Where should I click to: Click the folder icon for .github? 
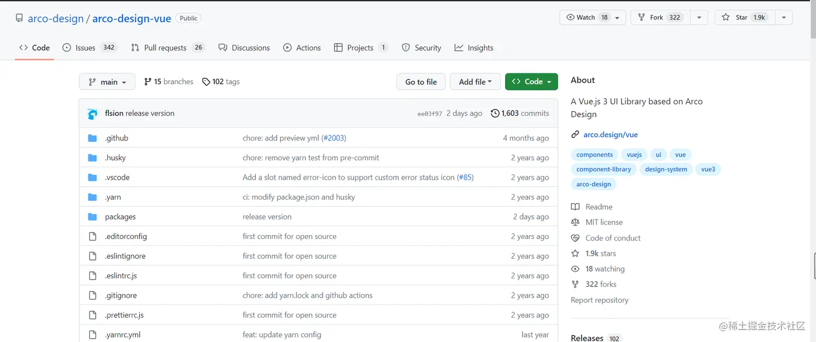[x=92, y=138]
